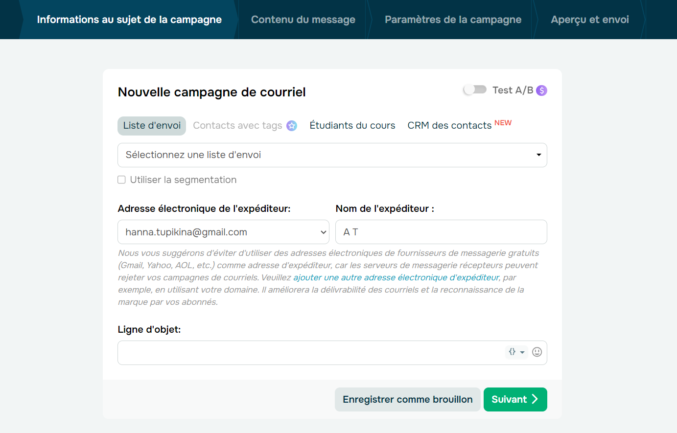677x433 pixels.
Task: Click the NEW badge on CRM des contacts
Action: click(503, 122)
